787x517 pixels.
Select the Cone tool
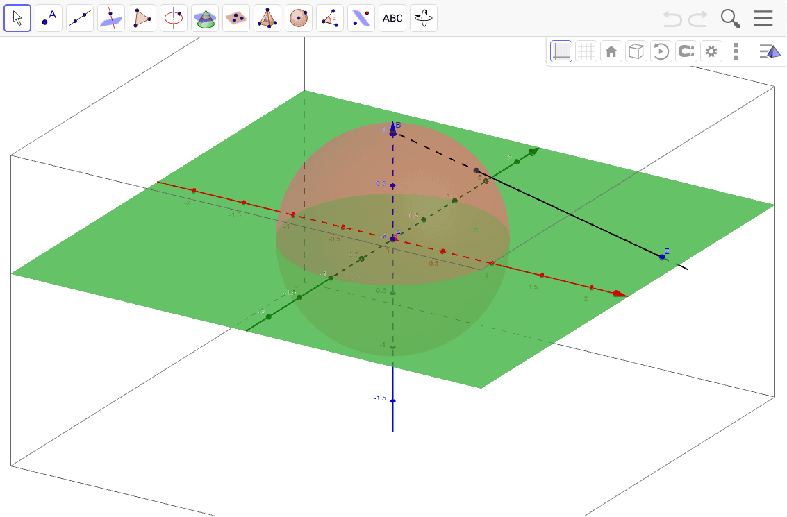pyautogui.click(x=204, y=18)
